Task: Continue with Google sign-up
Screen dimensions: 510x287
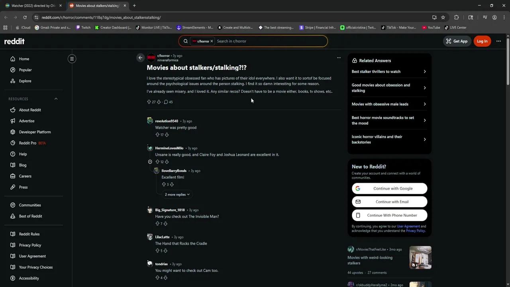Action: [x=389, y=189]
